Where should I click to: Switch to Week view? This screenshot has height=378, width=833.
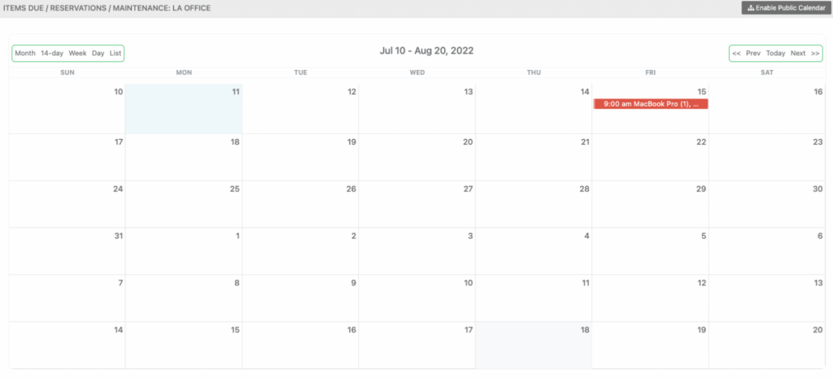click(x=77, y=53)
